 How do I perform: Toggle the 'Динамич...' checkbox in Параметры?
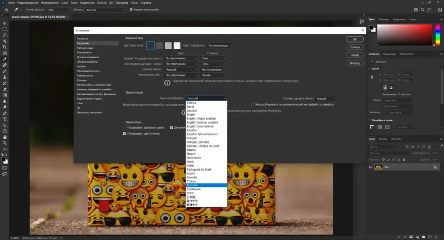tap(171, 127)
